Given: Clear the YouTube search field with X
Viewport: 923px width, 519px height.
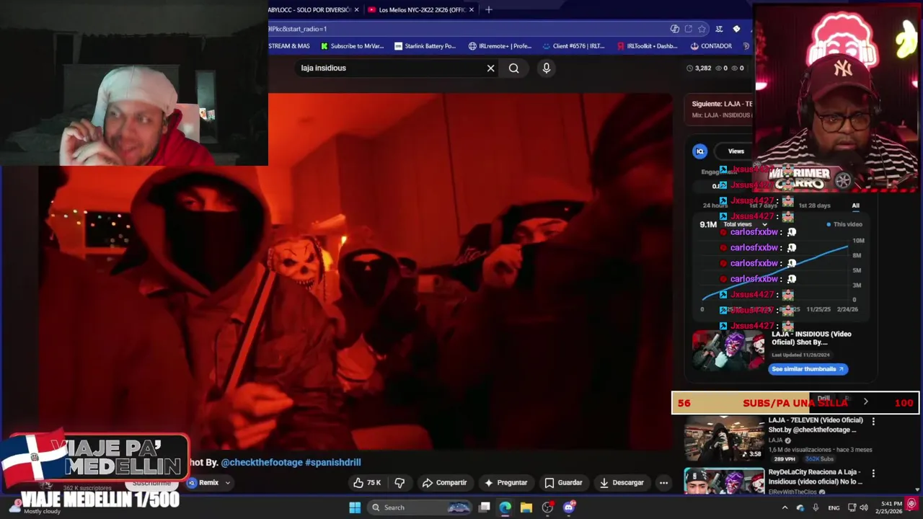Looking at the screenshot, I should 490,68.
